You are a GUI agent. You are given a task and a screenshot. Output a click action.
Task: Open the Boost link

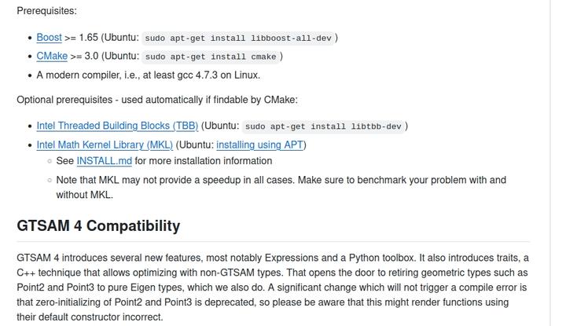tap(49, 37)
